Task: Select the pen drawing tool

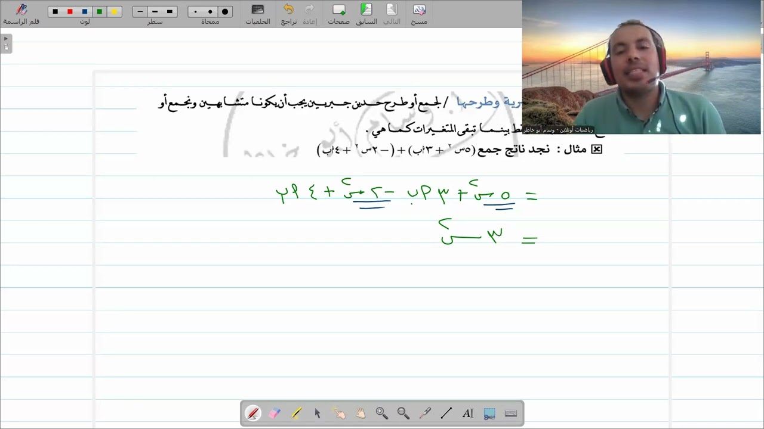Action: point(253,413)
